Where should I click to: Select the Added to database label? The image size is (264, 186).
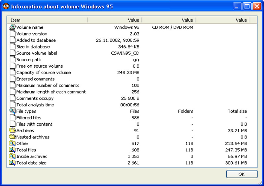36,40
